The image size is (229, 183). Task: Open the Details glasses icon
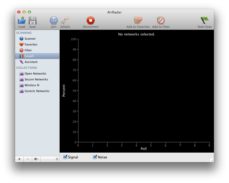tap(65, 20)
